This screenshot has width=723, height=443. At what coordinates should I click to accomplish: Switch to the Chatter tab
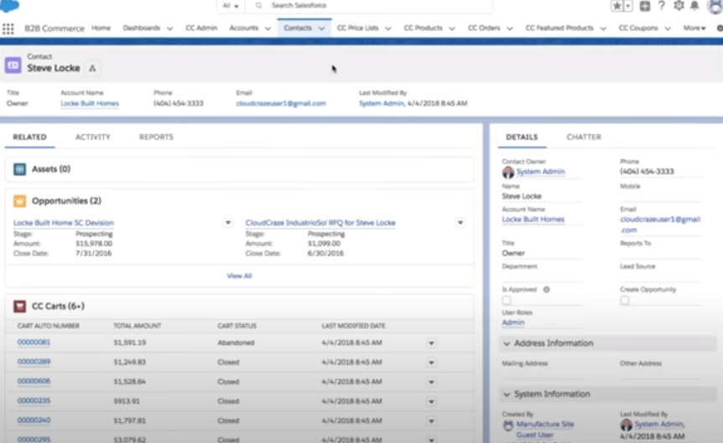[x=584, y=137]
